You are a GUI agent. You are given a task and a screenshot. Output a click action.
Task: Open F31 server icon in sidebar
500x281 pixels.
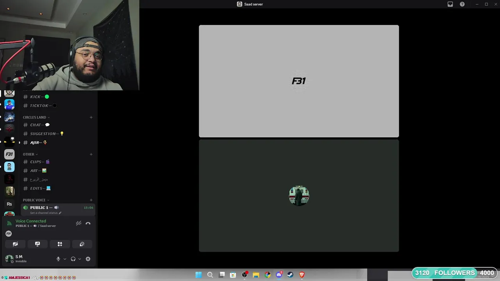coord(9,154)
